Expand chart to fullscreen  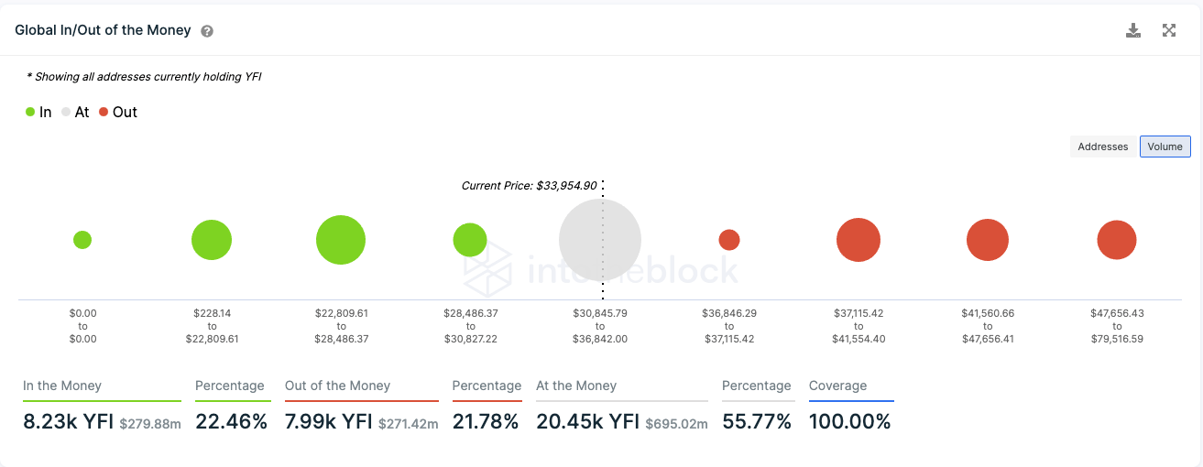point(1169,30)
